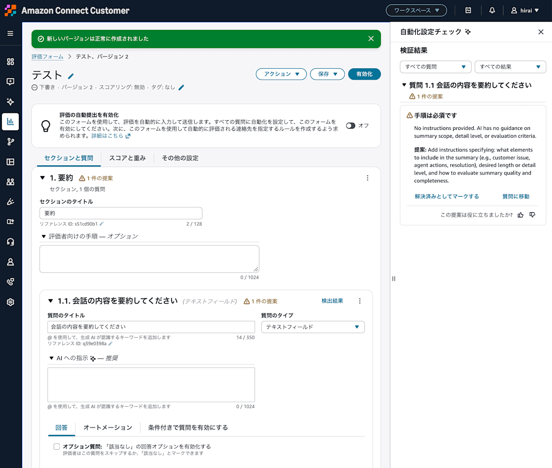Viewport: 552px width, 468px height.
Task: Select 条件付きで質問を有効にする tab
Action: (188, 427)
